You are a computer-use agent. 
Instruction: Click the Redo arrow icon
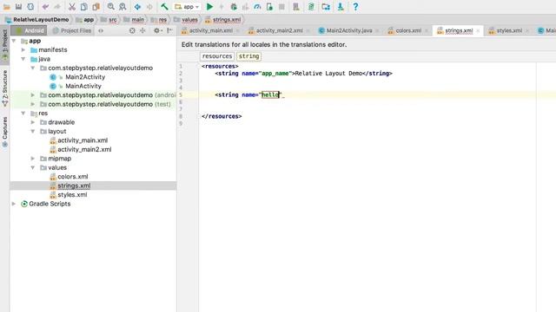(57, 6)
